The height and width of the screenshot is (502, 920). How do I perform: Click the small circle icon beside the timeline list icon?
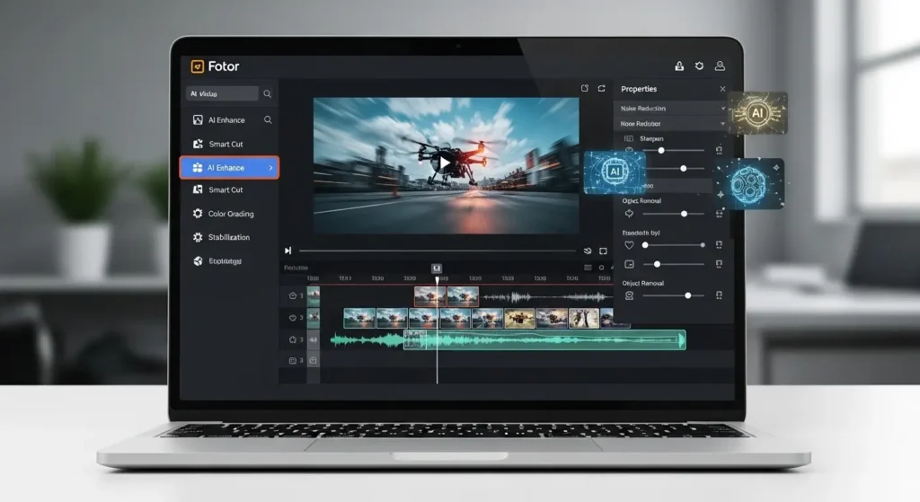point(601,268)
